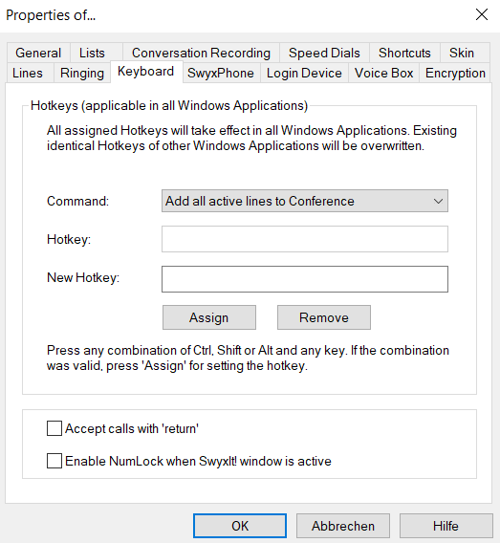This screenshot has height=543, width=500.
Task: Confirm settings with the OK button
Action: [x=240, y=526]
